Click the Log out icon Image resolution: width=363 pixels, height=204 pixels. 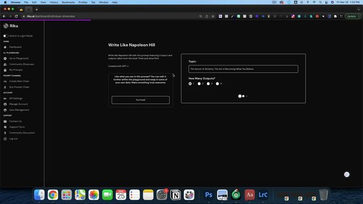click(5, 139)
